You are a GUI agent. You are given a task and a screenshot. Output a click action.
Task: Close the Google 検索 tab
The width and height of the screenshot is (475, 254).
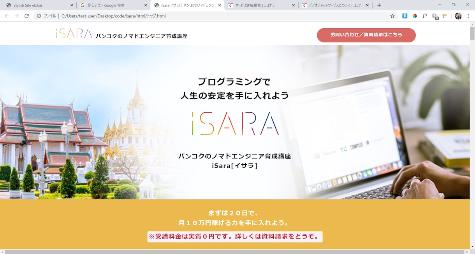point(146,5)
